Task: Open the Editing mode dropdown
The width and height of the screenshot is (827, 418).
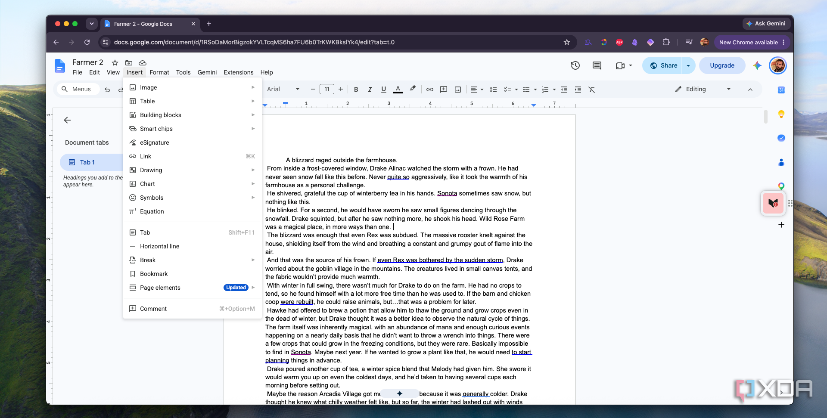Action: coord(703,89)
